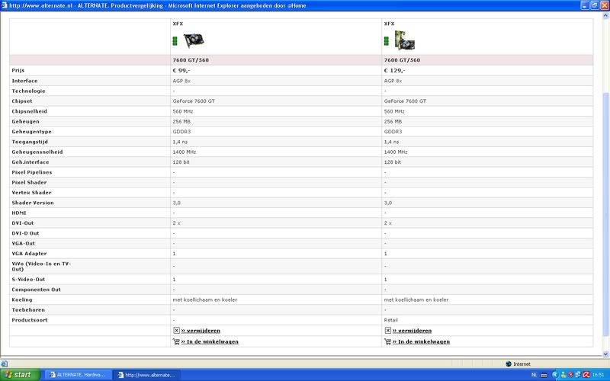The image size is (610, 381).
Task: Click '128 bit' in the € 129 card column
Action: tap(392, 162)
